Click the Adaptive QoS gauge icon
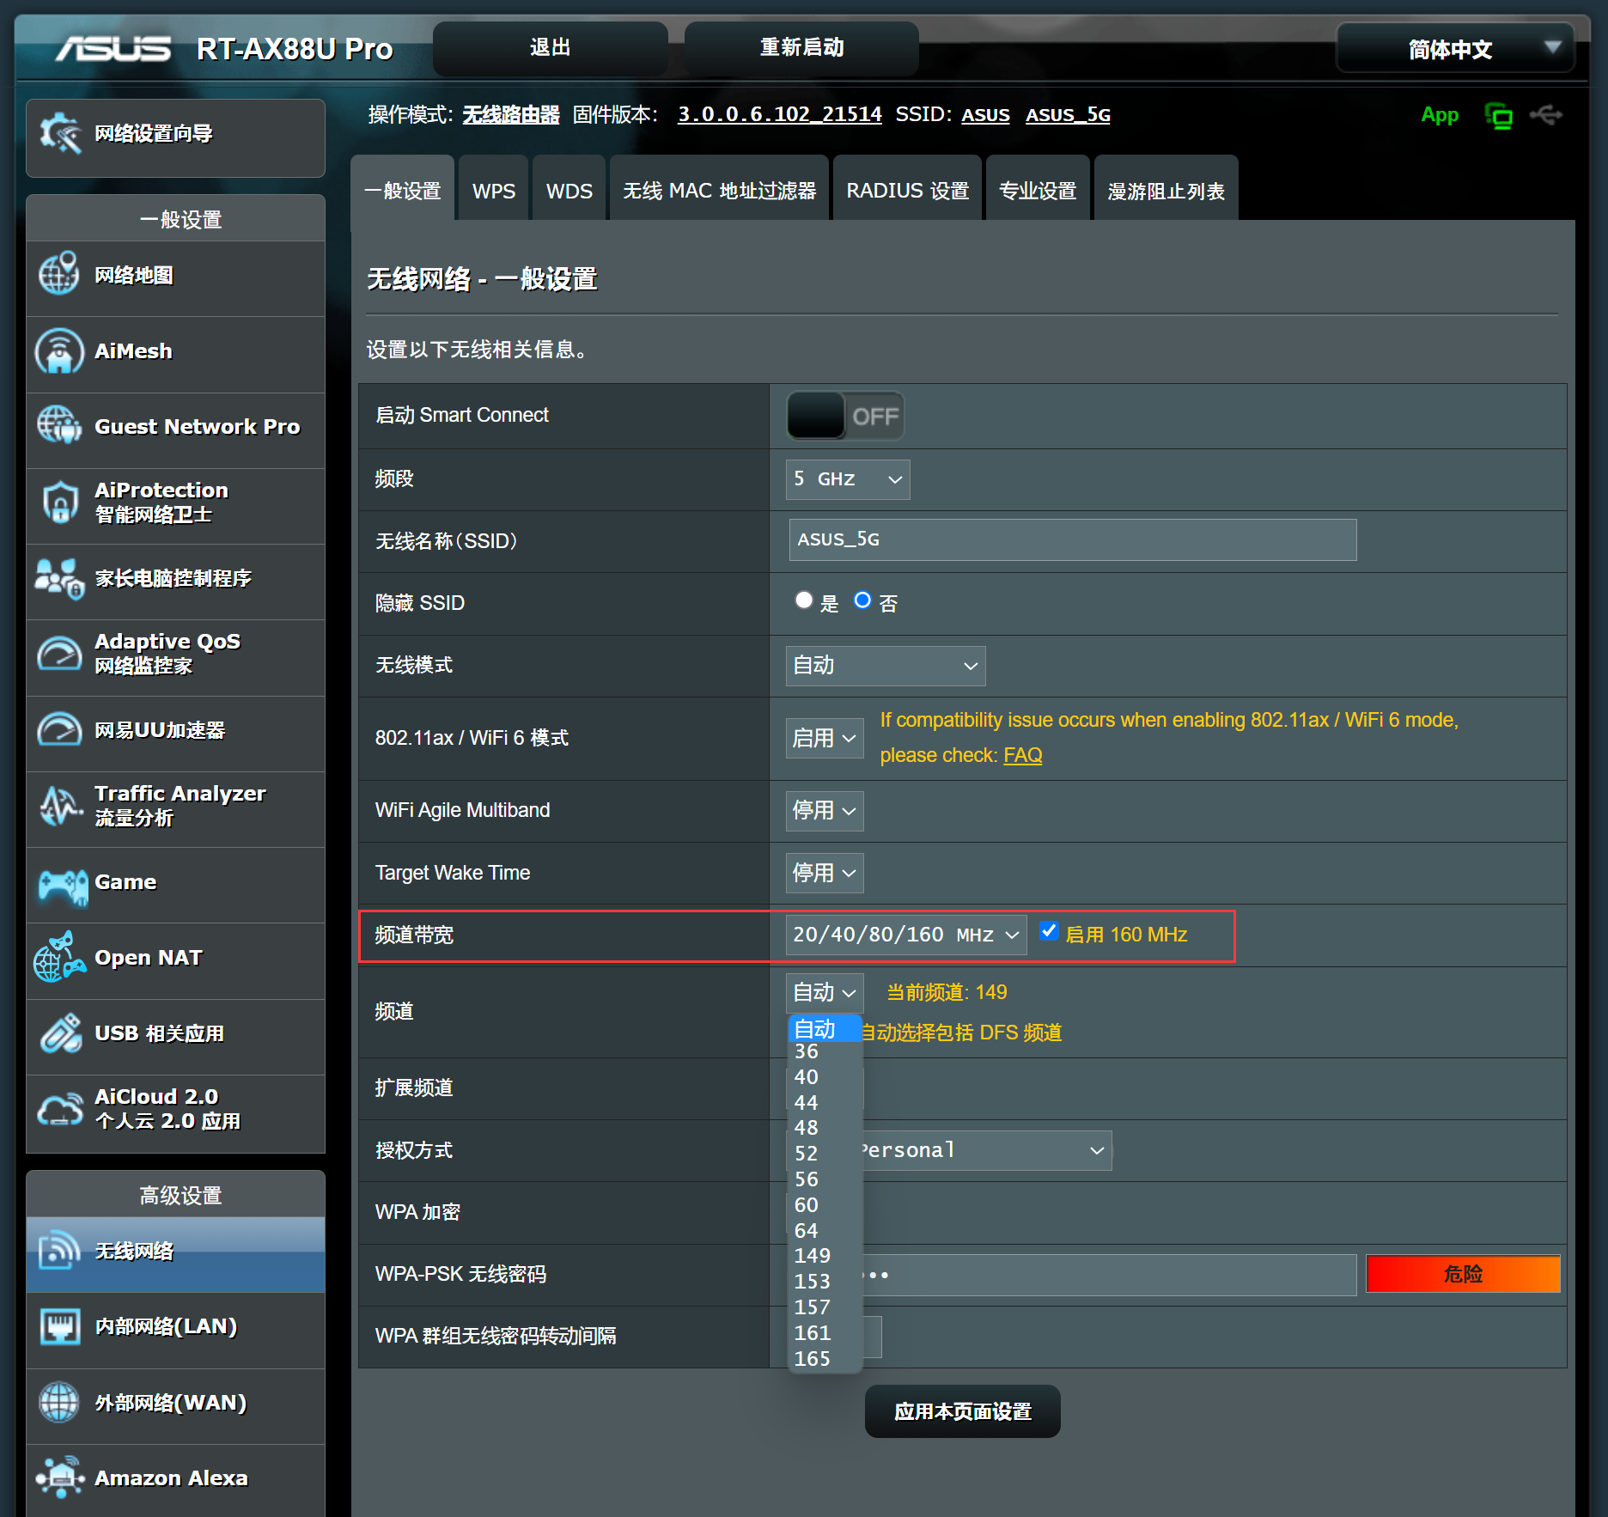 pyautogui.click(x=59, y=654)
